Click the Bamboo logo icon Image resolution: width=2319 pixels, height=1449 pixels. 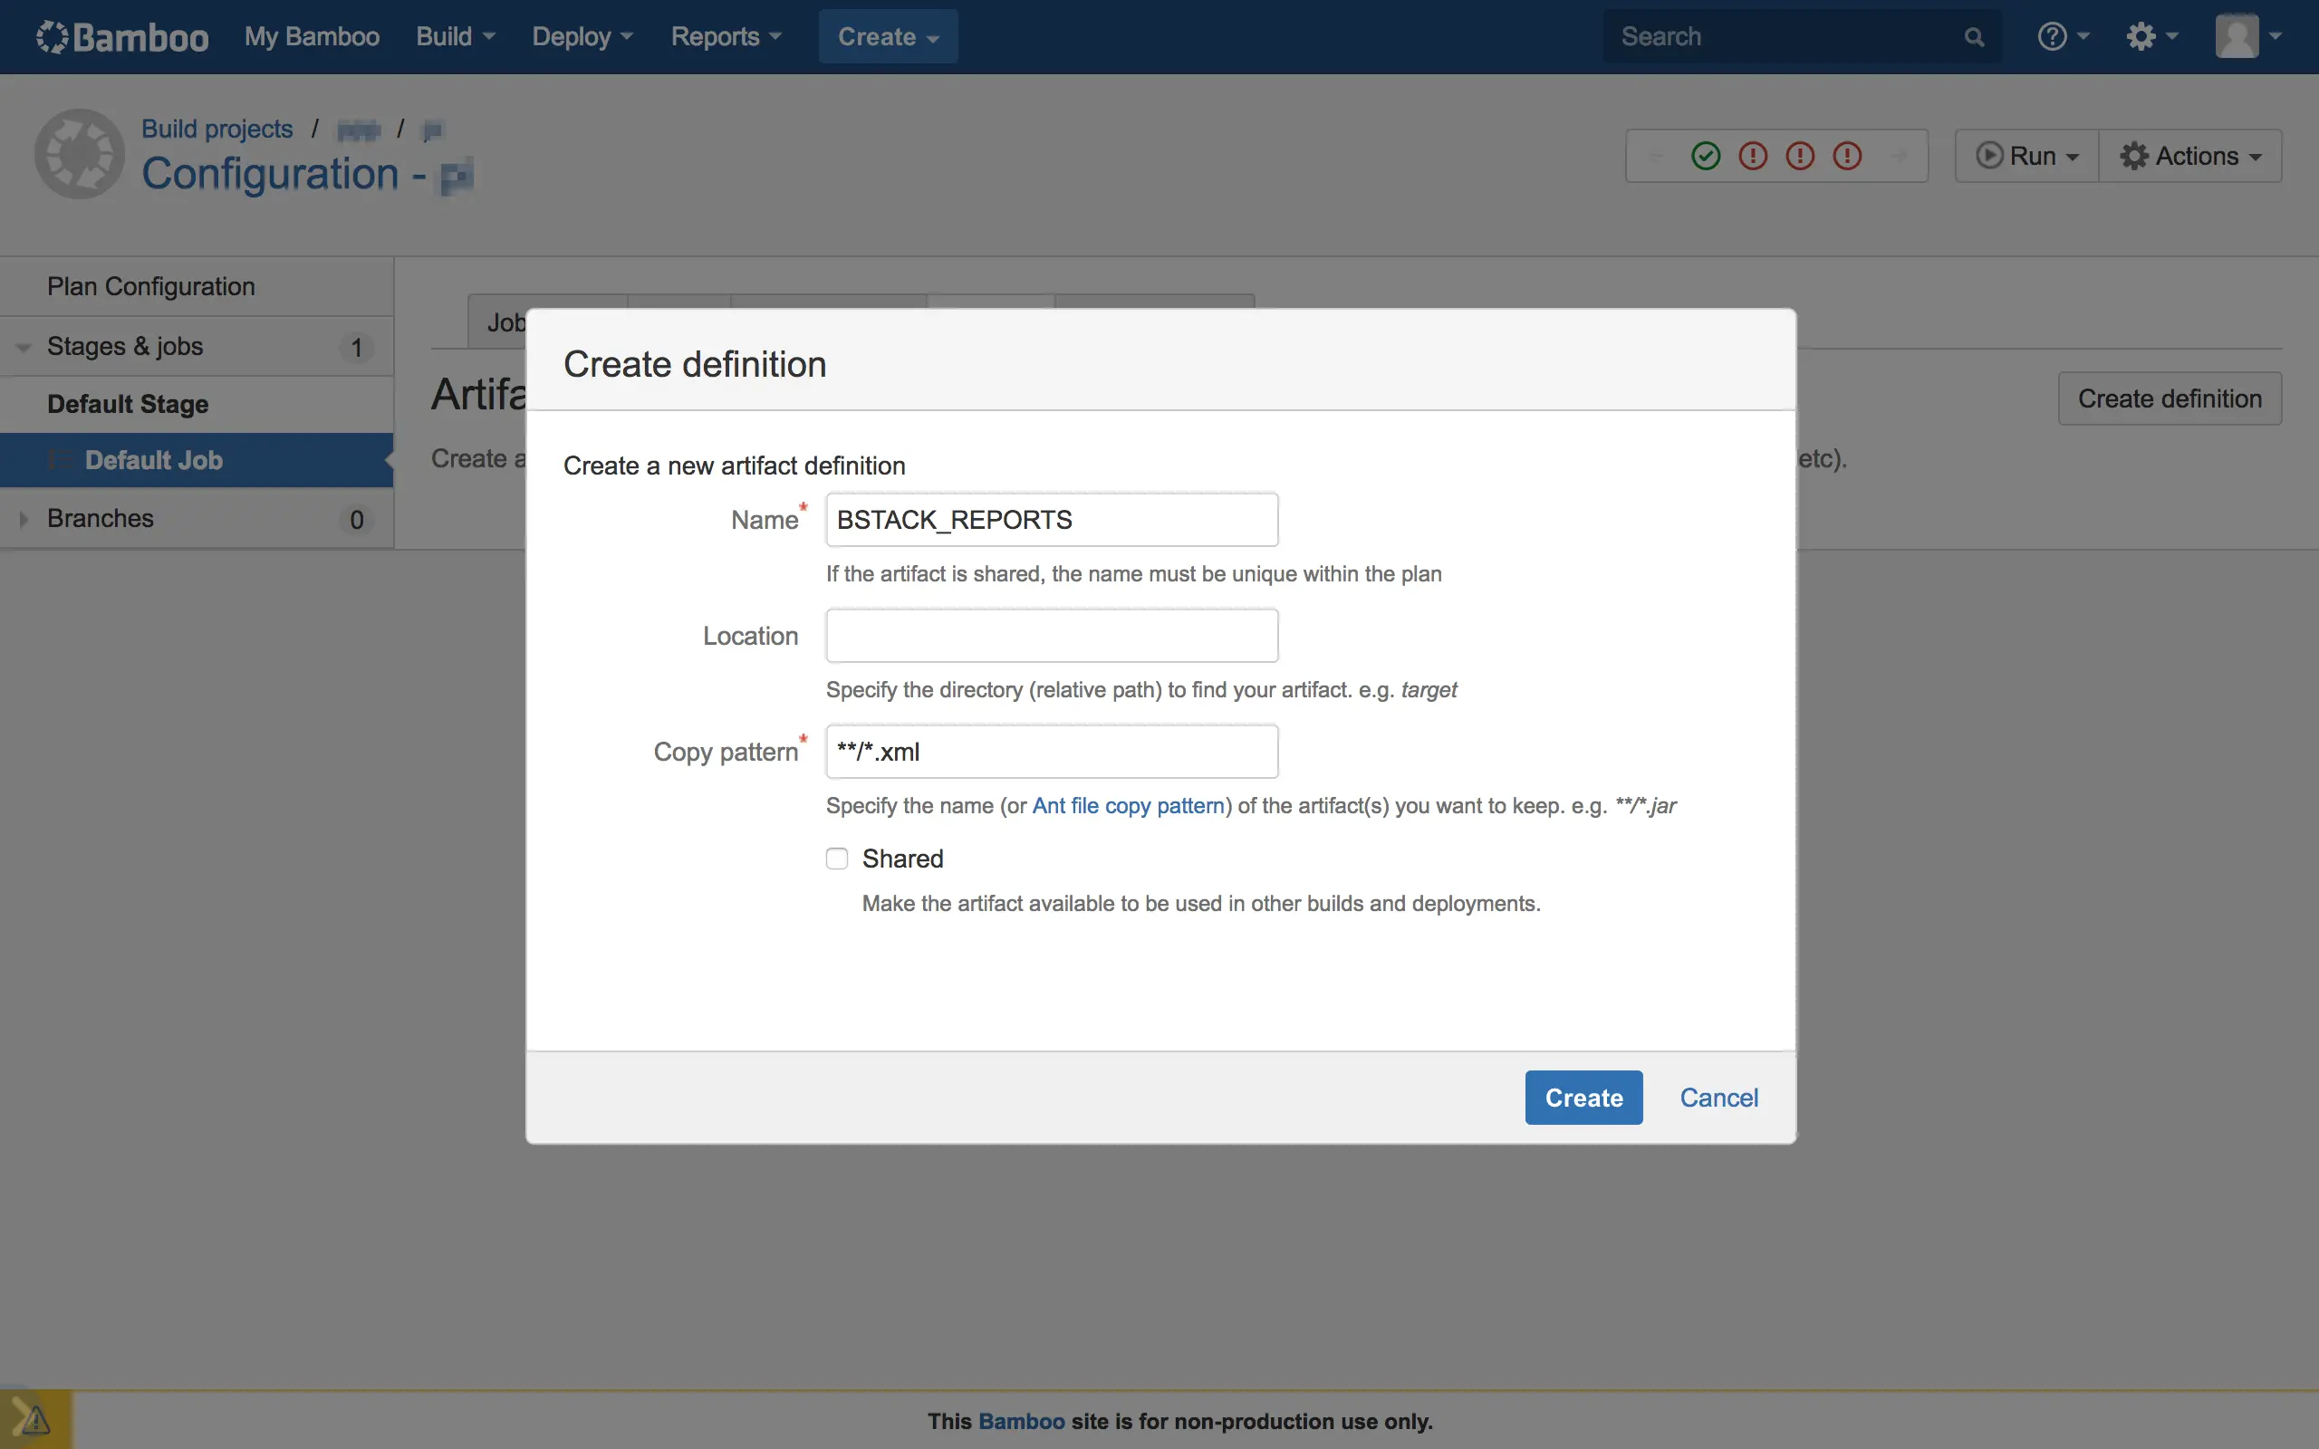click(53, 36)
